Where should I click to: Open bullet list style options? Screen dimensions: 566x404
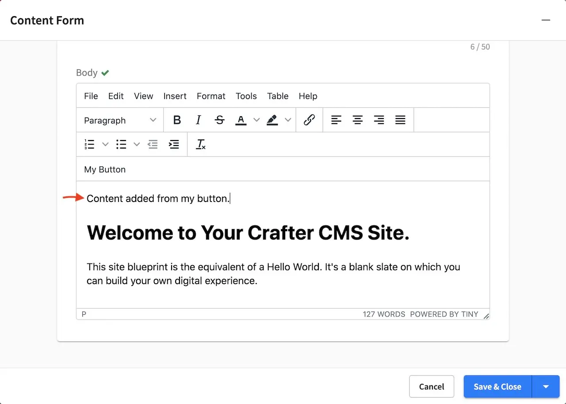coord(137,145)
